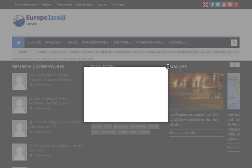Open comment 'Les 2 plus grand médias'
The height and width of the screenshot is (168, 252).
pyautogui.click(x=51, y=77)
